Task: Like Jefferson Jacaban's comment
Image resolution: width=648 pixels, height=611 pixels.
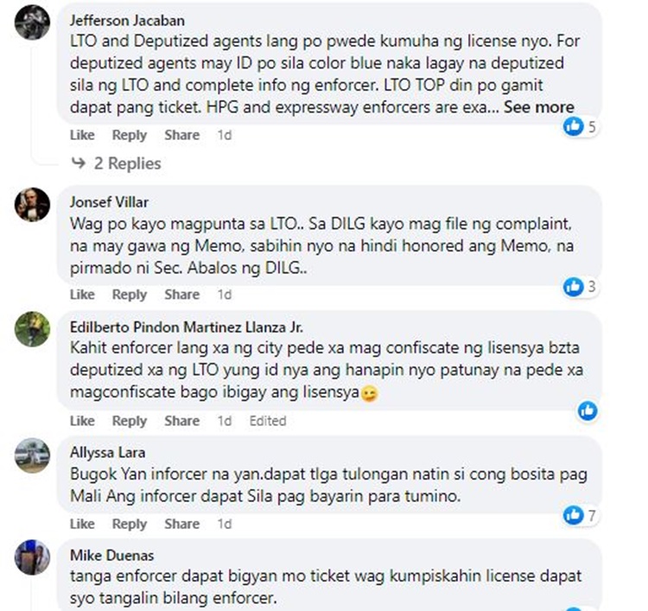Action: [x=82, y=135]
